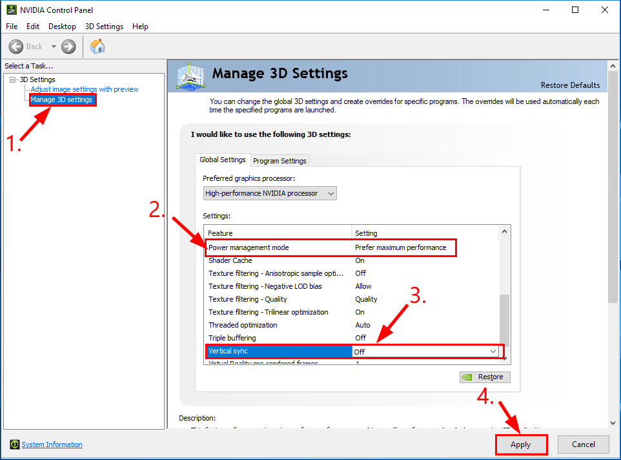Viewport: 621px width, 460px height.
Task: Click the Forward arrow icon in toolbar
Action: click(68, 47)
